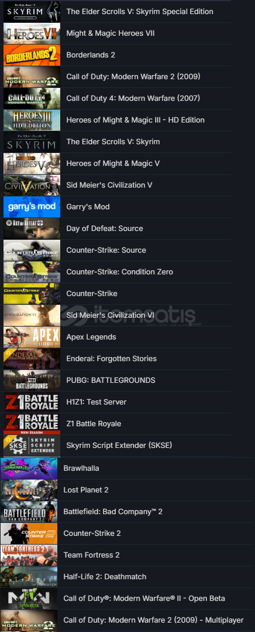
Task: Select the Brawlhalla game banner icon
Action: (x=29, y=468)
